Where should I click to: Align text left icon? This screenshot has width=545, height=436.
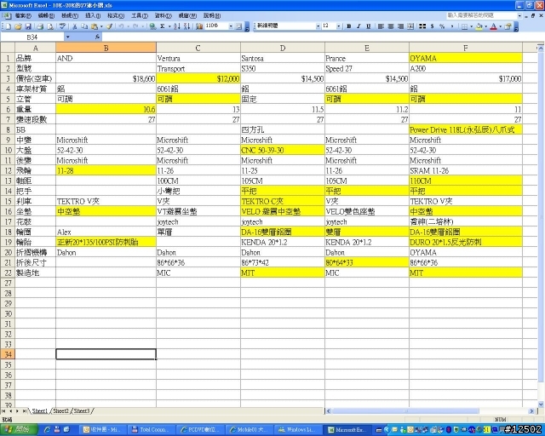click(x=381, y=26)
